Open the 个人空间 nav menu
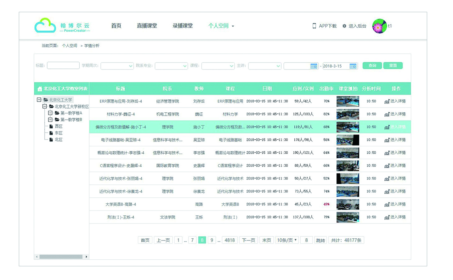Viewport: 453px width, 280px height. point(221,26)
